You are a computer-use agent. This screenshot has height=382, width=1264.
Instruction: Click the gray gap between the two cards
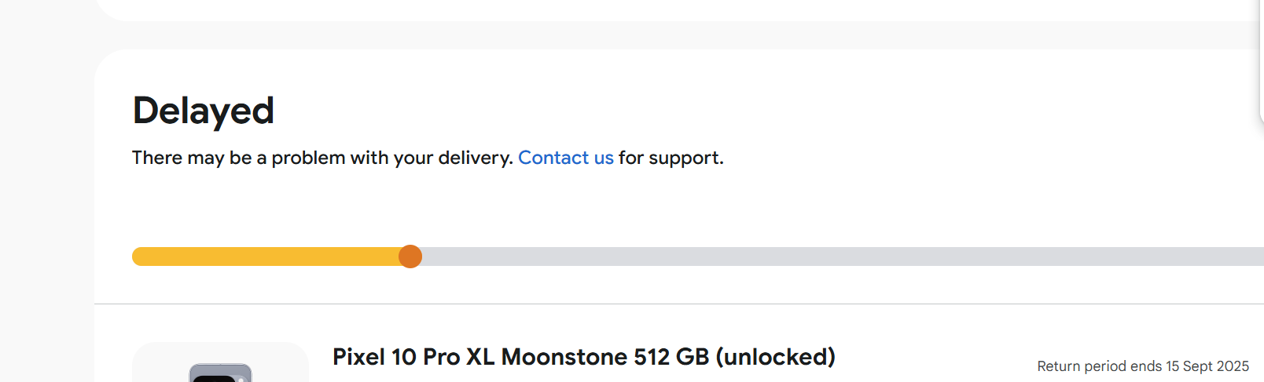pyautogui.click(x=676, y=35)
